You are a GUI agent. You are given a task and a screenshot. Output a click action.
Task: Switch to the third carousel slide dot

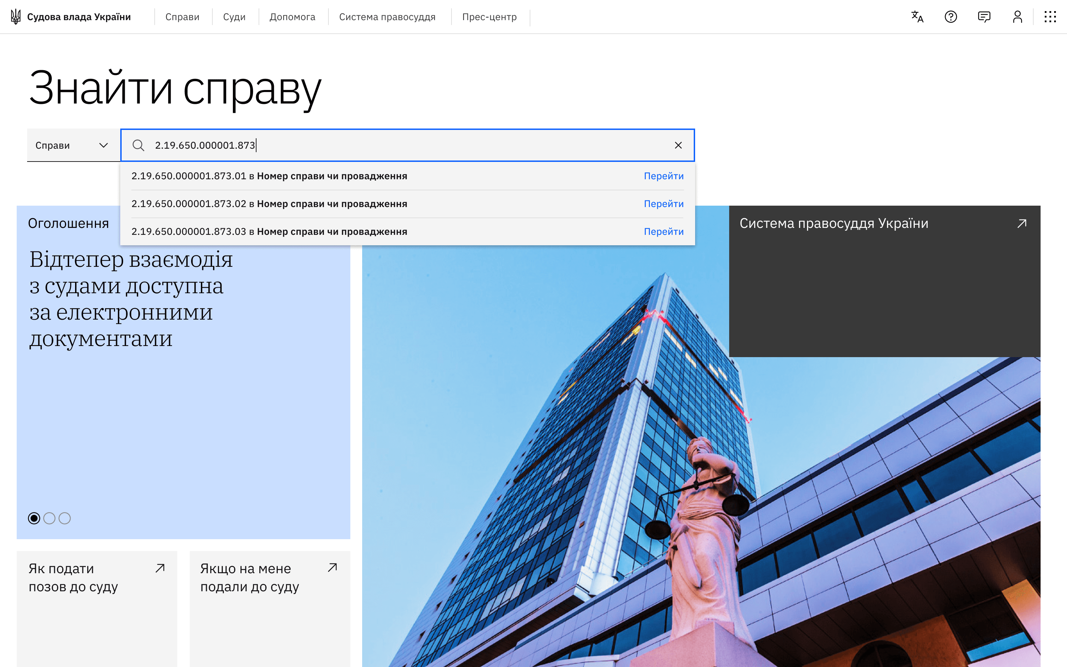65,518
